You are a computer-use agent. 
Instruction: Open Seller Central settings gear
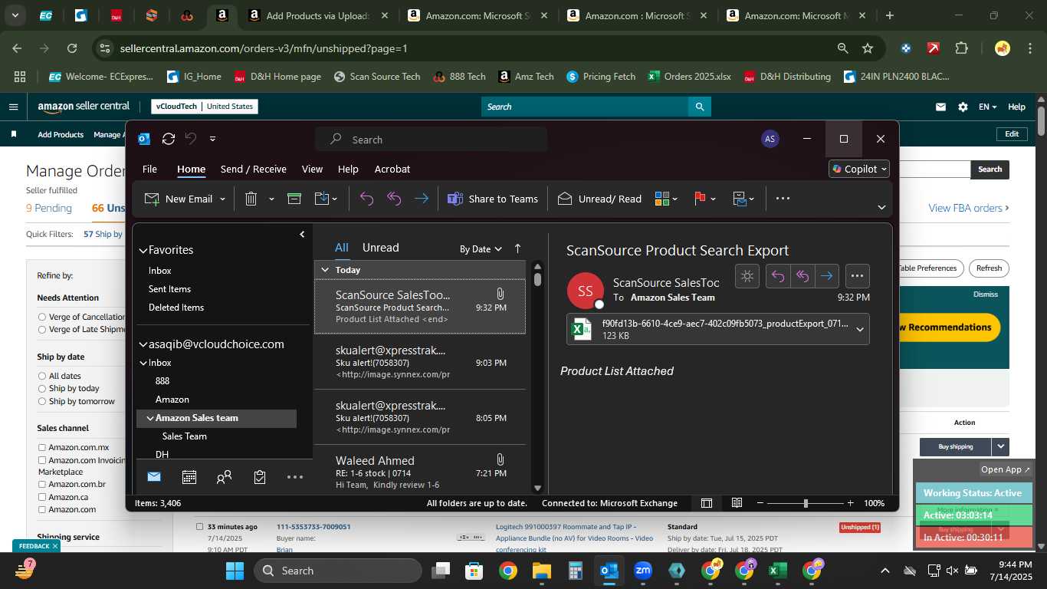(963, 107)
